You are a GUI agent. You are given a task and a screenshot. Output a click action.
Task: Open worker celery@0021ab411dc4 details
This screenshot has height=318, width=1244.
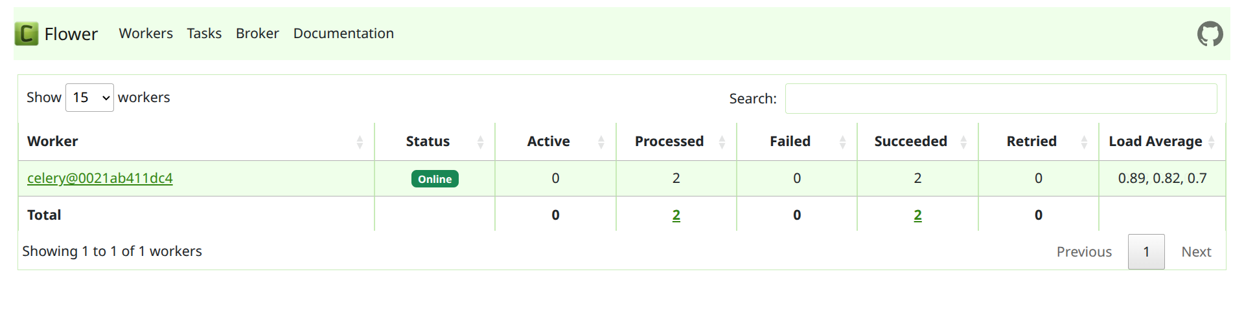[x=100, y=178]
